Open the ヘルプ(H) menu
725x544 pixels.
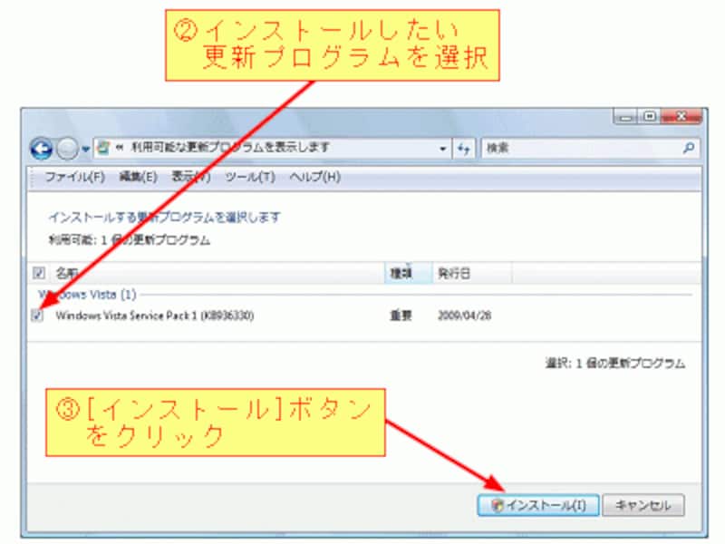tap(315, 177)
